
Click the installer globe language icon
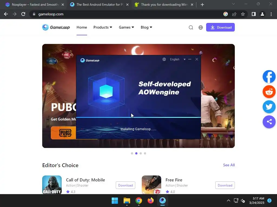coord(164,59)
